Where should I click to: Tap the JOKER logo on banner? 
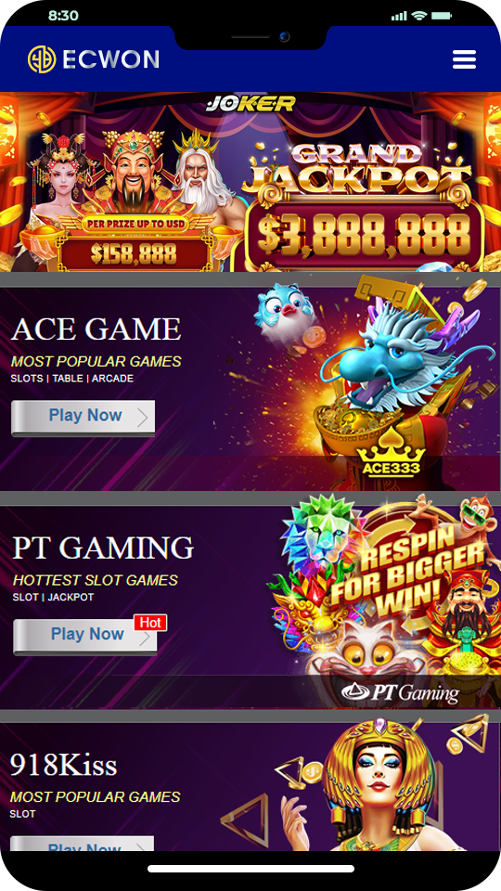[250, 103]
